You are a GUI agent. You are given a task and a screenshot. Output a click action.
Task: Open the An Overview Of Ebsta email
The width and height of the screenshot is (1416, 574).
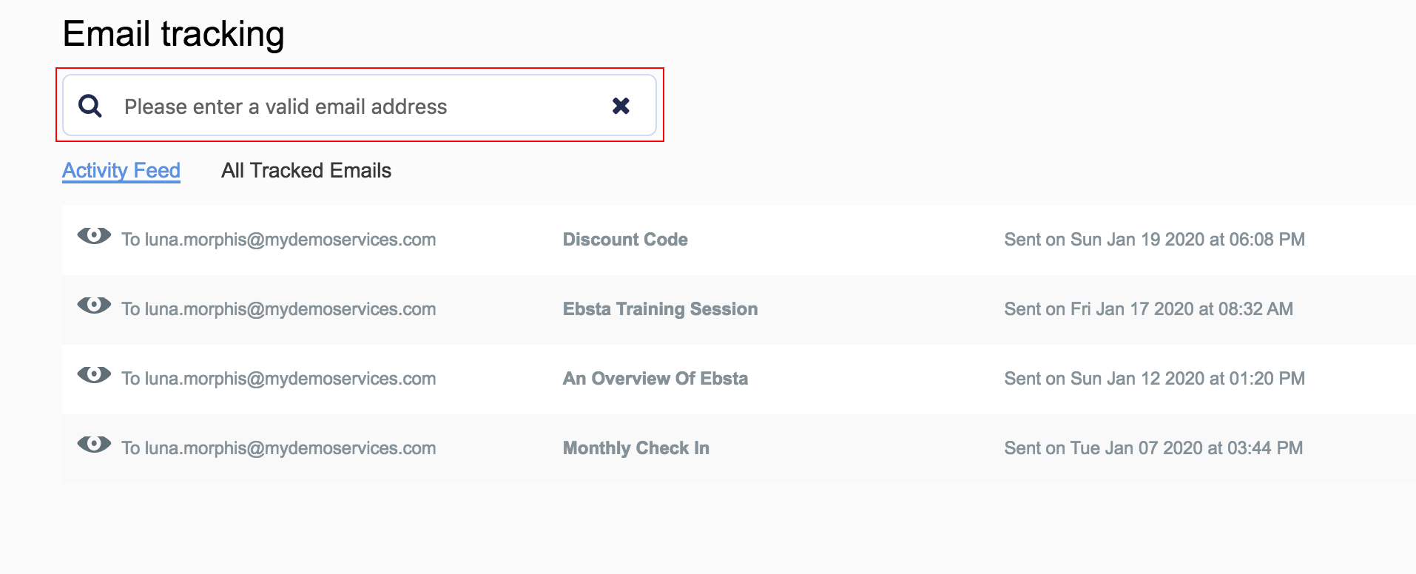point(655,379)
